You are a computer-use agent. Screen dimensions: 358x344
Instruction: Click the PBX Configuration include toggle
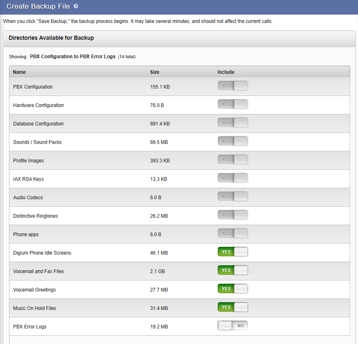click(x=233, y=86)
